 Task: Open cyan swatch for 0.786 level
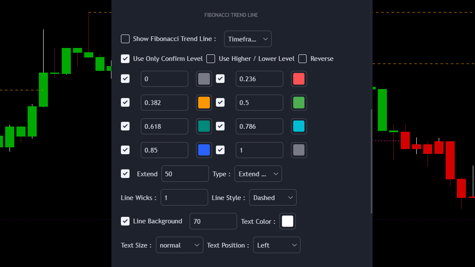point(299,126)
